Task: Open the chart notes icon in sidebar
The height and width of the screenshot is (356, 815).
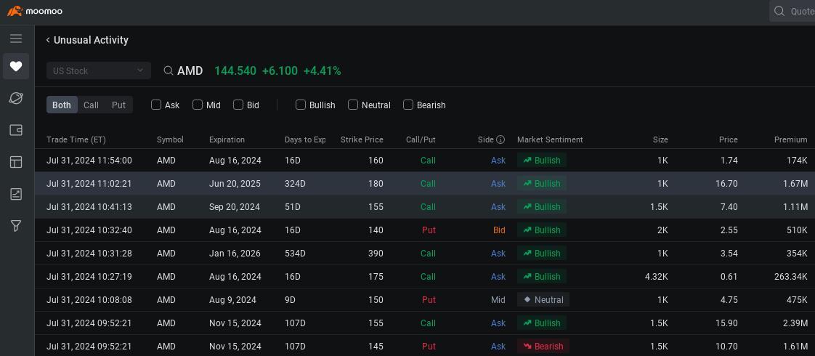Action: tap(16, 195)
